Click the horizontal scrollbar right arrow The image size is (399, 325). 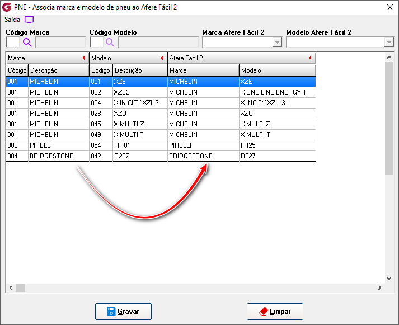(380, 288)
